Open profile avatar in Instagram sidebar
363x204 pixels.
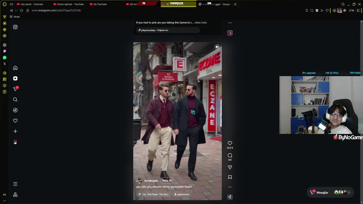15,142
